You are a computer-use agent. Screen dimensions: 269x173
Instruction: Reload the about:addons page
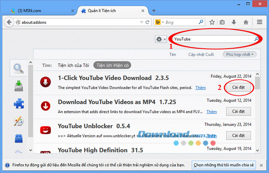pyautogui.click(x=147, y=22)
